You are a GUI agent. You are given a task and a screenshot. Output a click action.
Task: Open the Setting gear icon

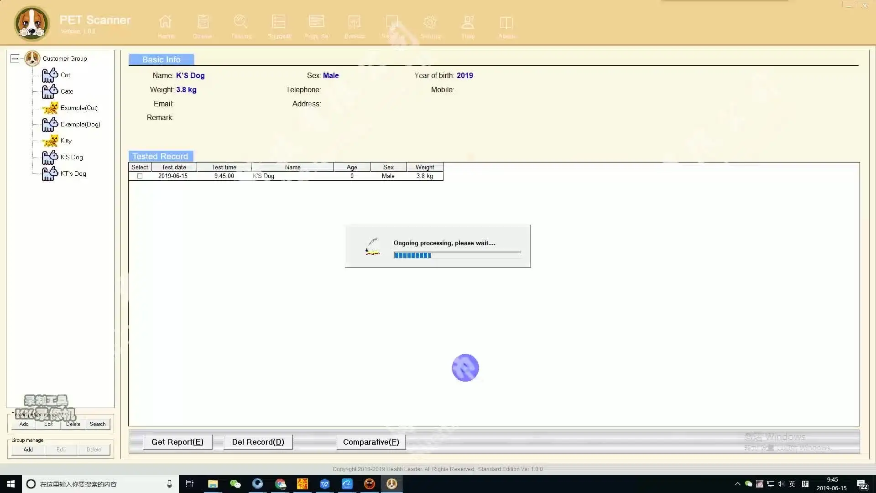pyautogui.click(x=430, y=22)
